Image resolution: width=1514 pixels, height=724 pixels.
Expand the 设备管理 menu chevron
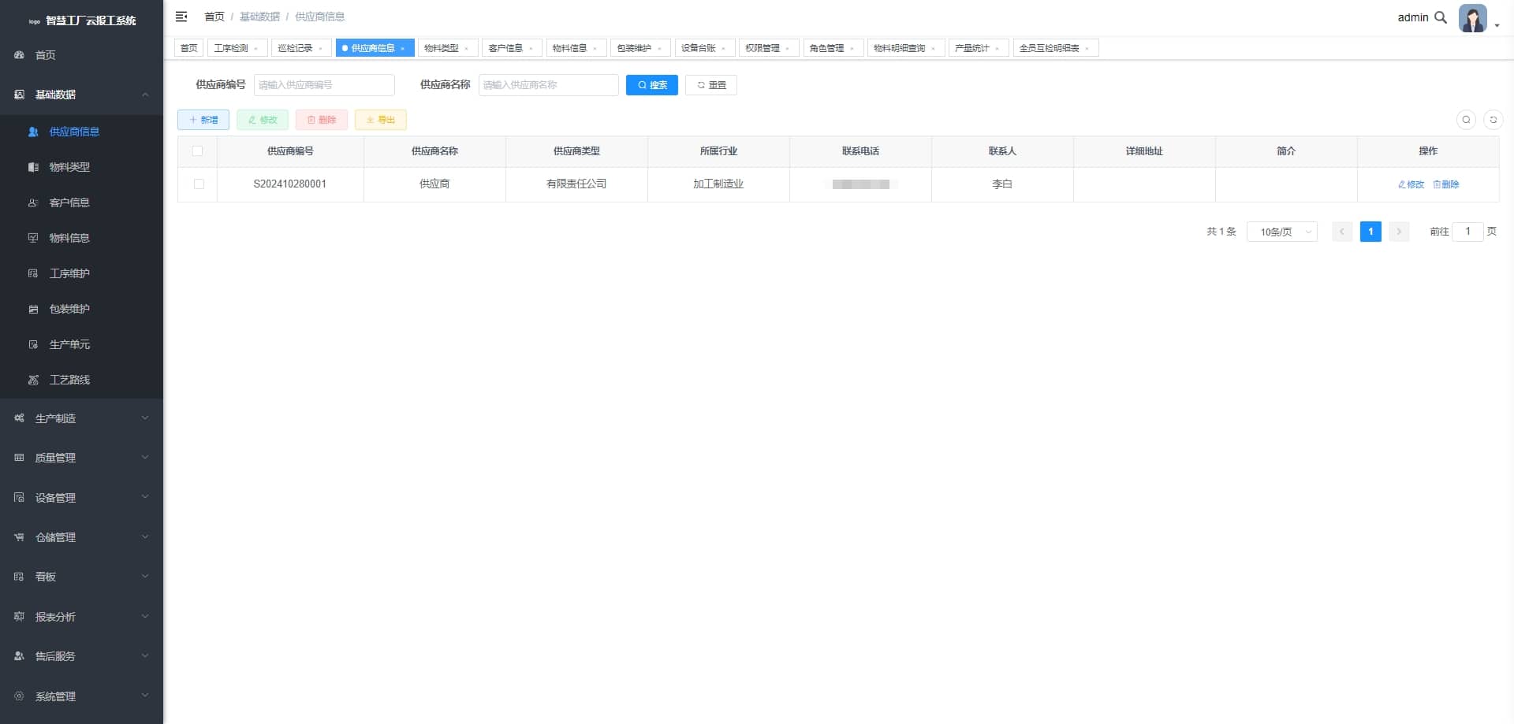145,497
